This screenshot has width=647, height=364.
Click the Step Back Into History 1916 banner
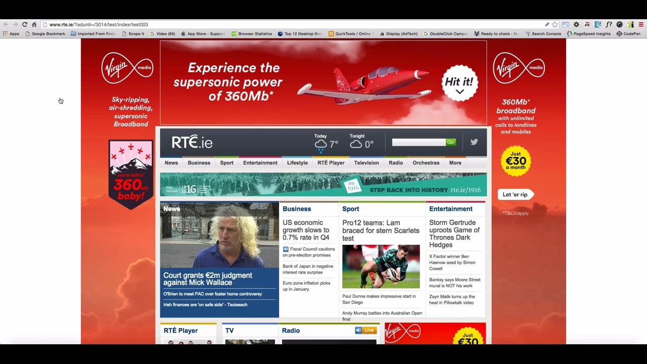323,185
